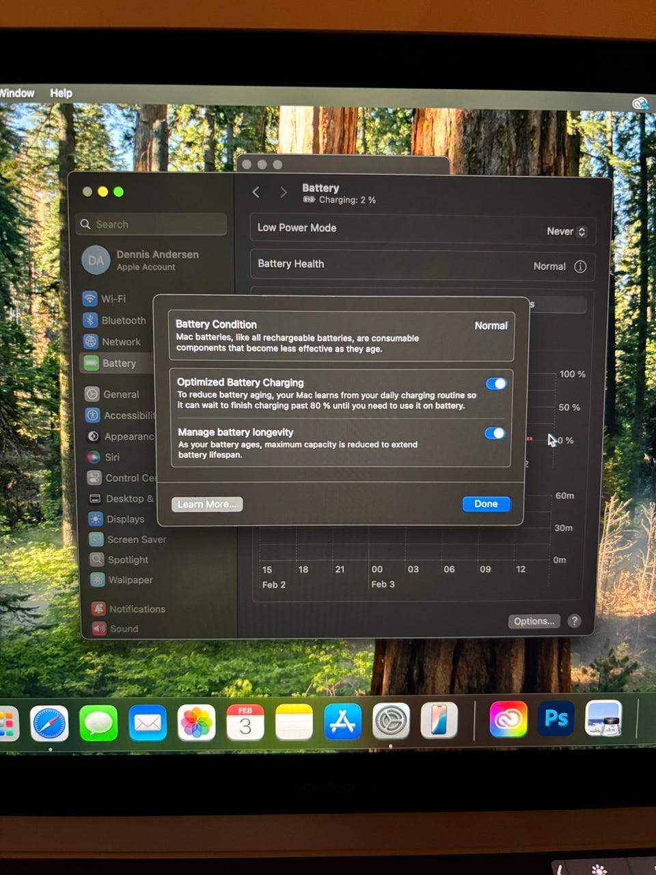Screen dimensions: 656x875
Task: Click the Battery Health info icon
Action: (580, 267)
